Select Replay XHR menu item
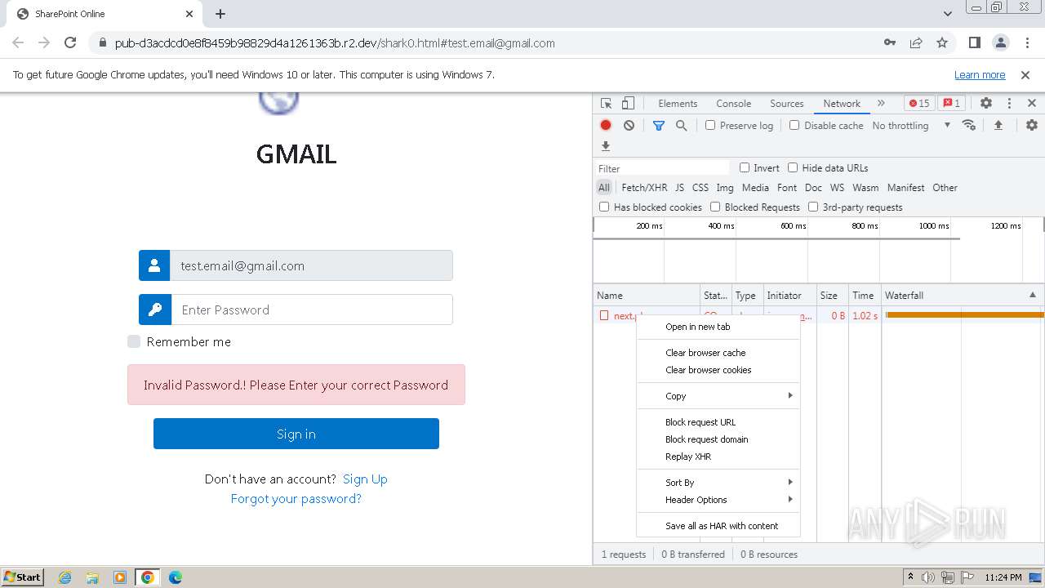The image size is (1045, 588). tap(718, 457)
